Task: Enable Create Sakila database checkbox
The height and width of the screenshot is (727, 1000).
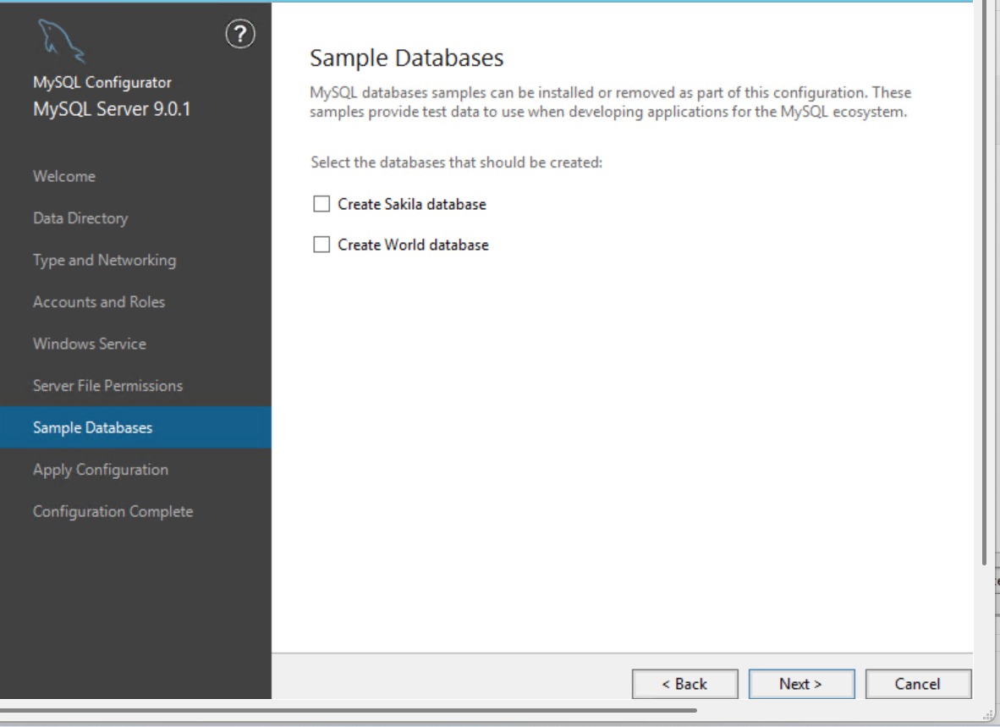Action: tap(321, 204)
